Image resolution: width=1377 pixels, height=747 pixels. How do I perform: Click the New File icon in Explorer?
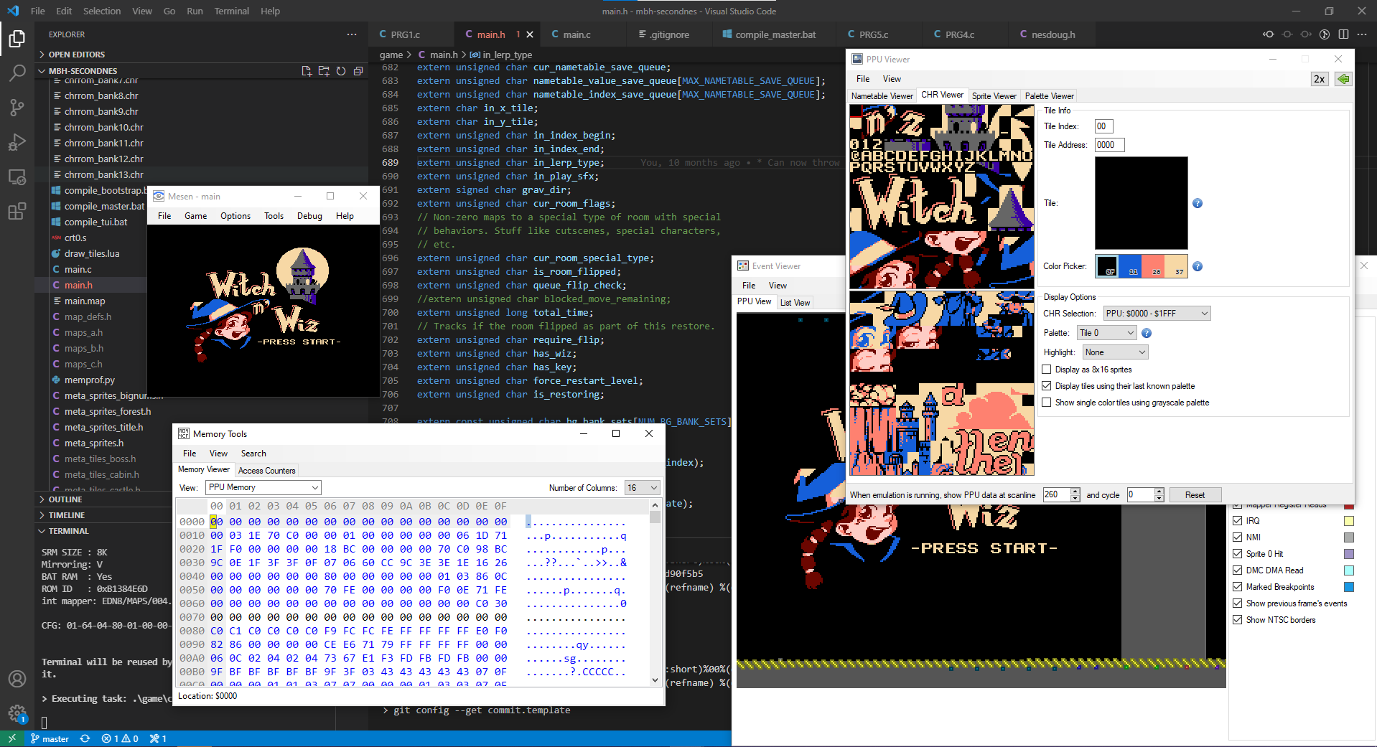tap(307, 71)
